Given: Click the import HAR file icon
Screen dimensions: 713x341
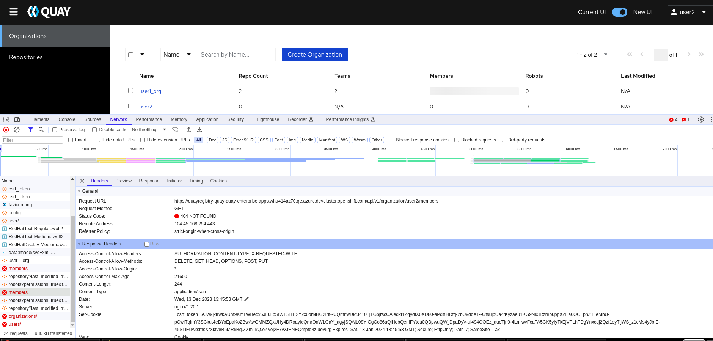Looking at the screenshot, I should pos(189,130).
